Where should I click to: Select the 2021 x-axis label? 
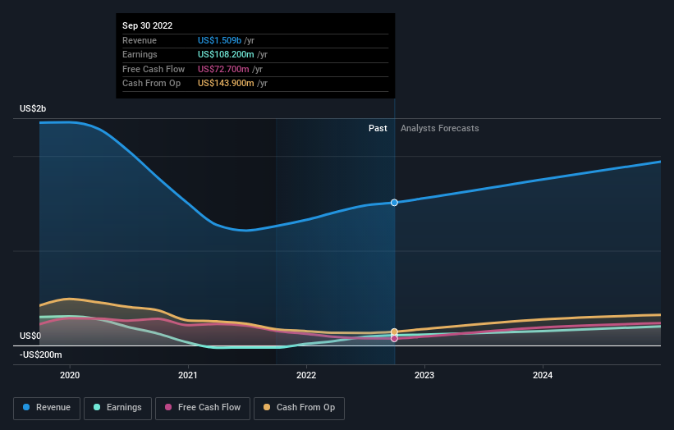[188, 375]
